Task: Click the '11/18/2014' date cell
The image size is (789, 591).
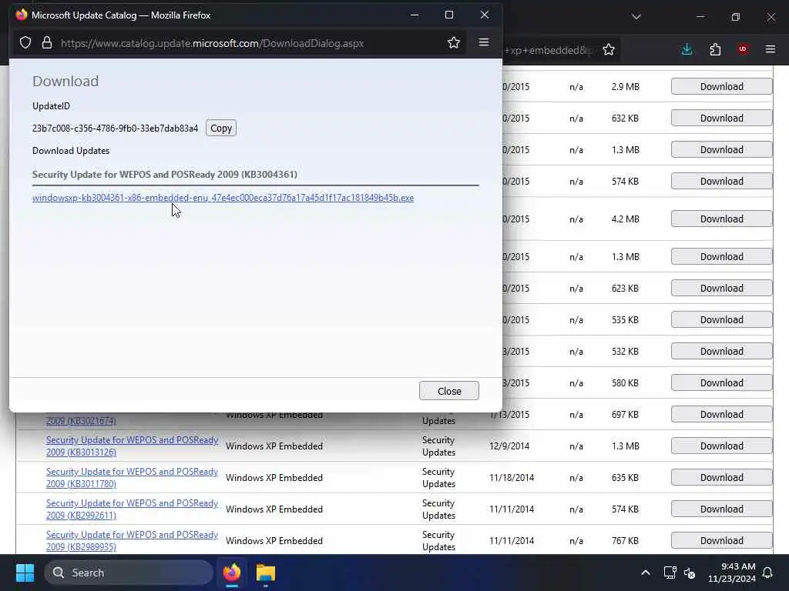Action: pyautogui.click(x=512, y=478)
